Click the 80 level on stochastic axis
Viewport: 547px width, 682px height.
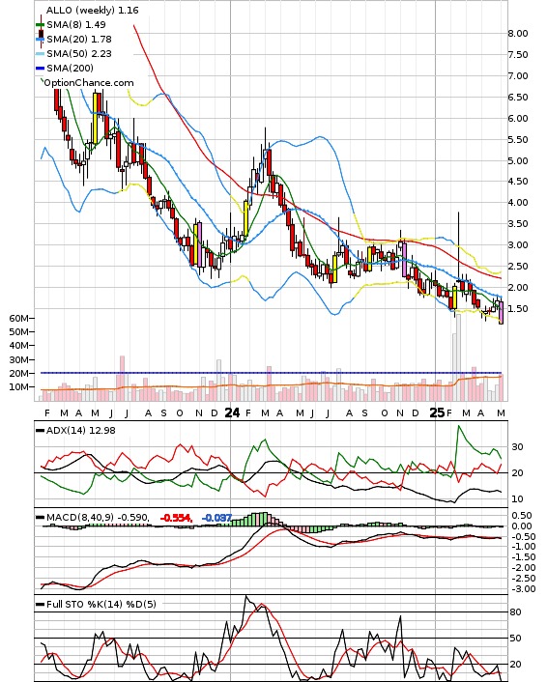click(515, 612)
